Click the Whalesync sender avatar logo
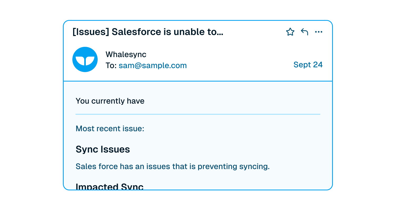 [x=85, y=59]
